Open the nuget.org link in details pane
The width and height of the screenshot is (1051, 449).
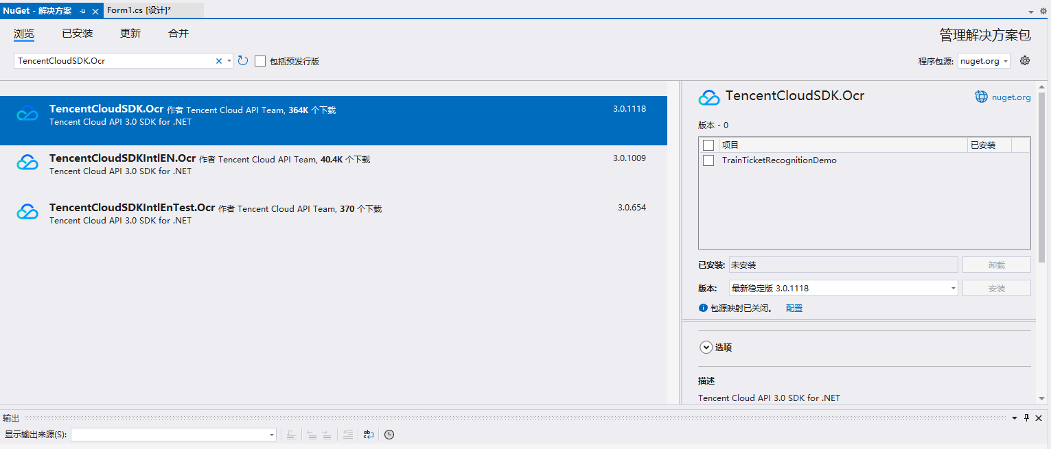[x=1010, y=97]
